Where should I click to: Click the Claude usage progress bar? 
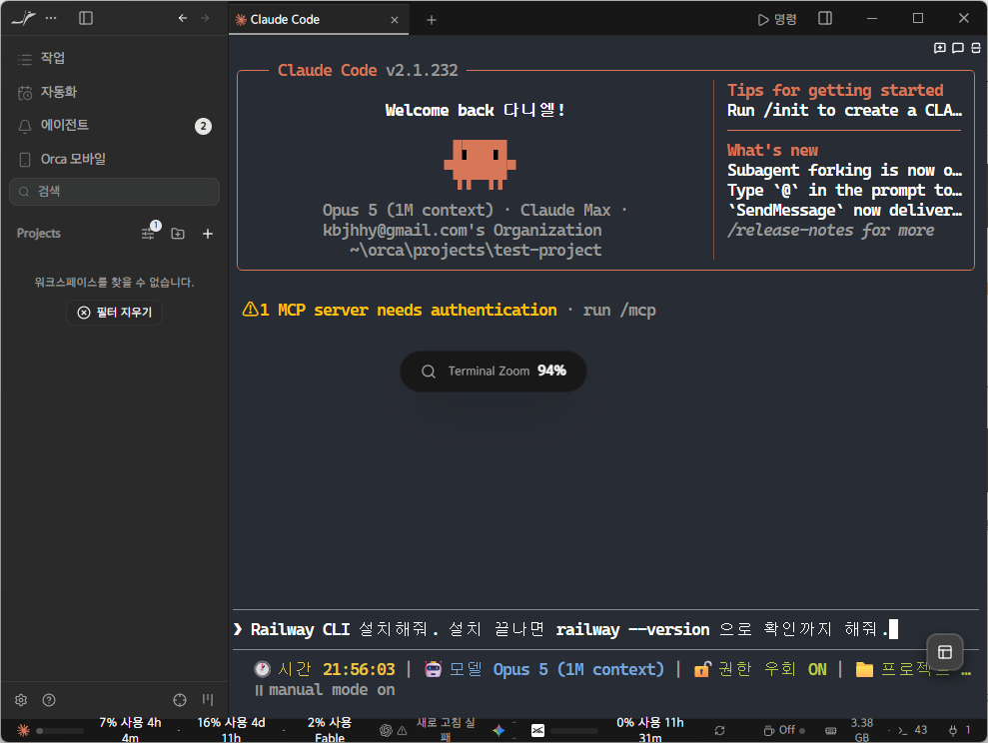pos(60,731)
